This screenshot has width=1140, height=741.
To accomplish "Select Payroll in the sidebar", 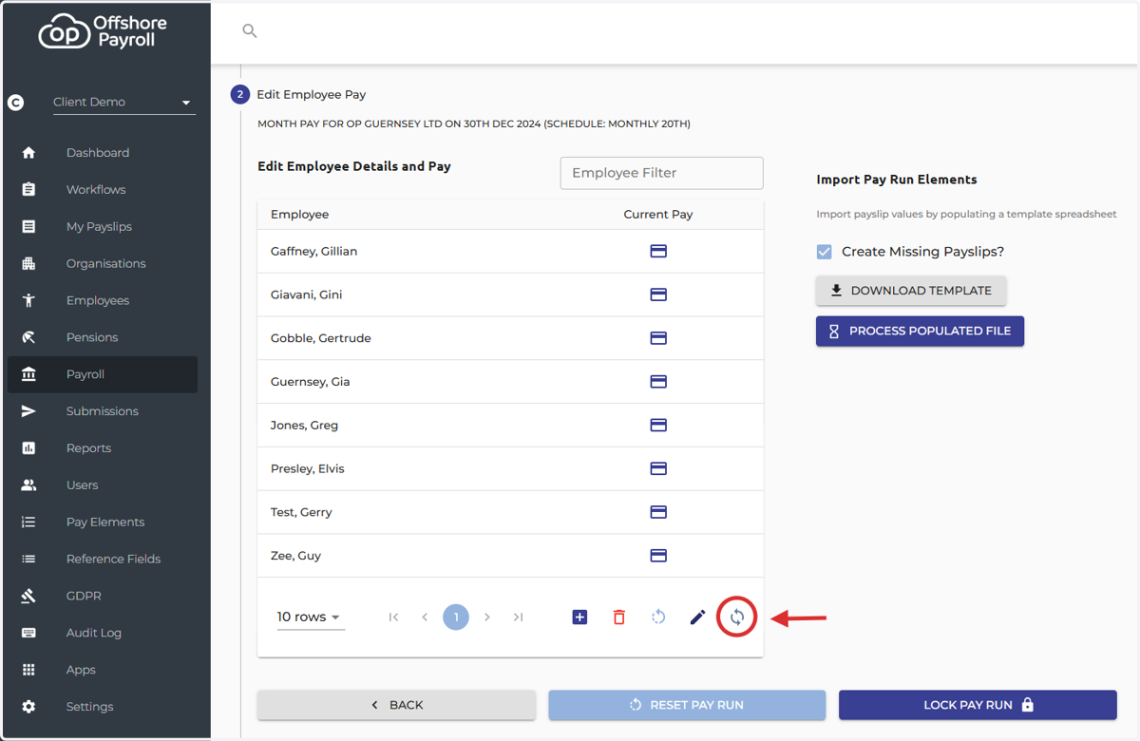I will pos(102,374).
